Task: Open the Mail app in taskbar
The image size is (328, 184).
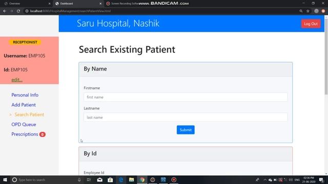Action: [100, 179]
